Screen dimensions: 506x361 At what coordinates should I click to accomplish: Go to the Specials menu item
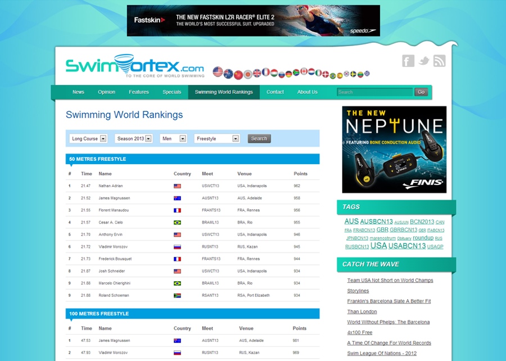(x=171, y=92)
